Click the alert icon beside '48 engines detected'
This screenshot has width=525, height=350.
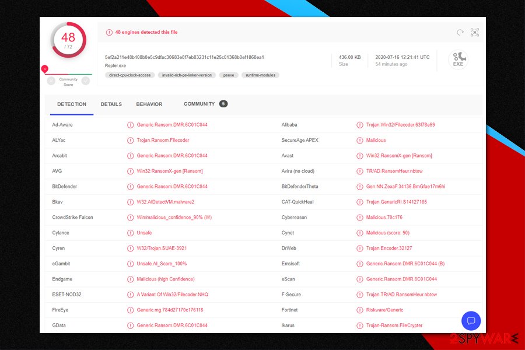point(109,33)
